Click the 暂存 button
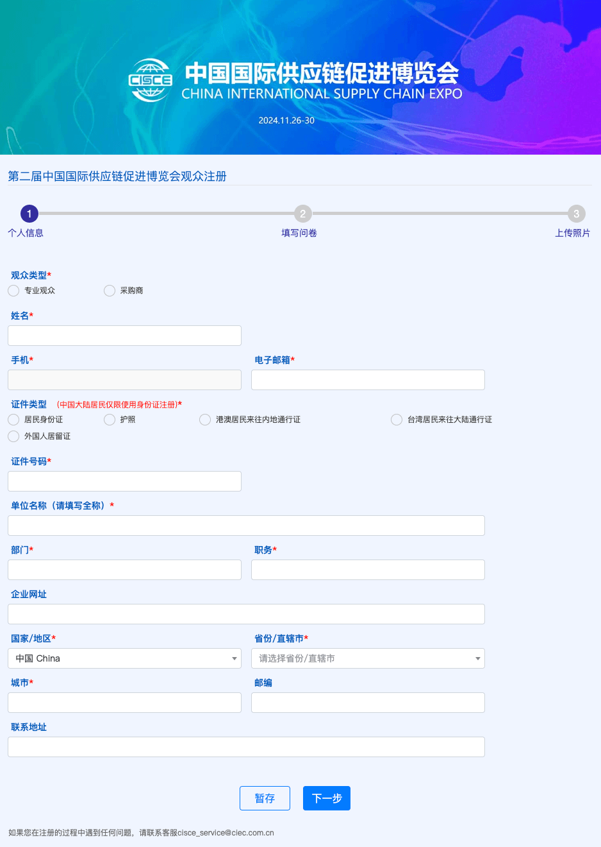This screenshot has height=847, width=601. 265,798
